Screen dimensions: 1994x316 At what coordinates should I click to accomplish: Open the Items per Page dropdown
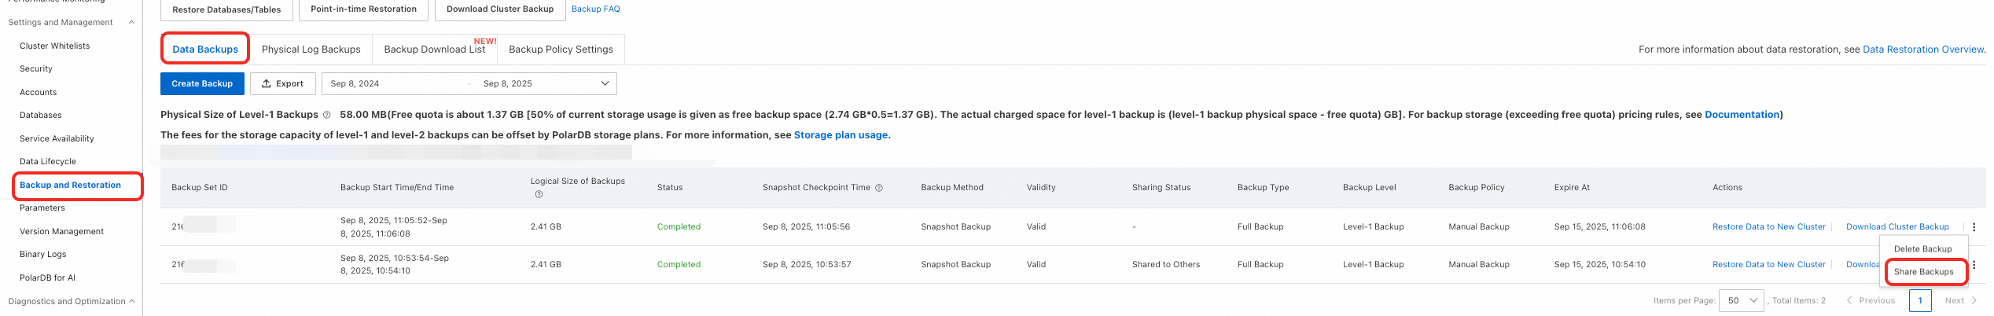coord(1742,300)
